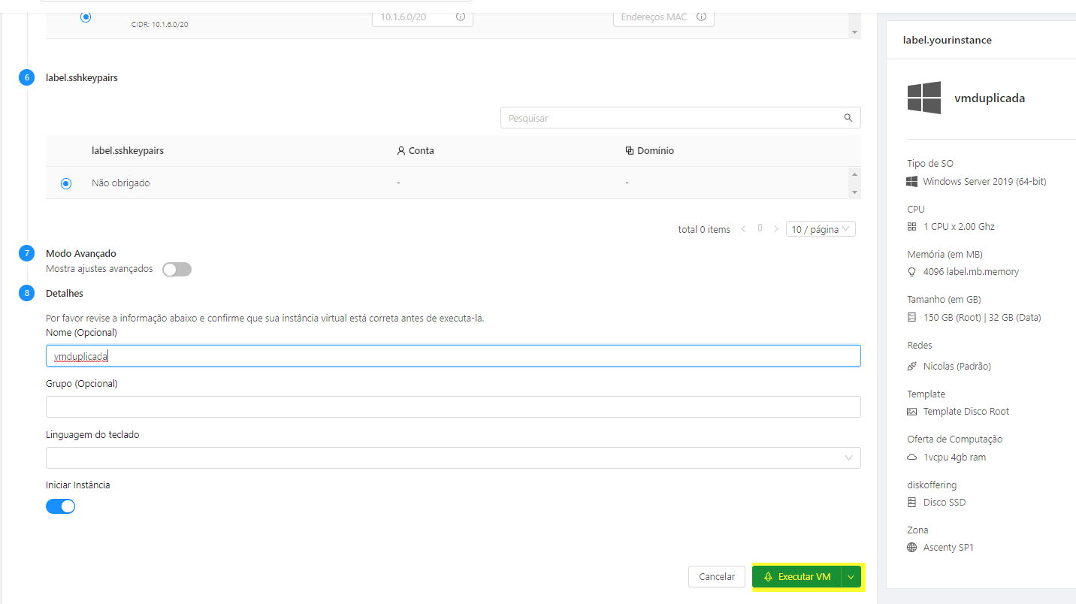Click the label.yourinstance panel title
This screenshot has width=1076, height=604.
[948, 40]
